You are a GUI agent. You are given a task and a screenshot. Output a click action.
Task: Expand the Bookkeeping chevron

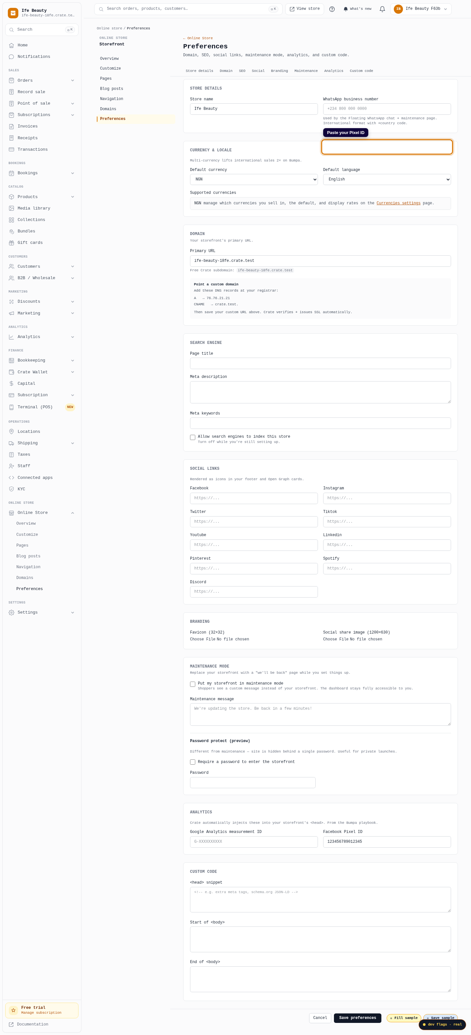click(x=73, y=360)
